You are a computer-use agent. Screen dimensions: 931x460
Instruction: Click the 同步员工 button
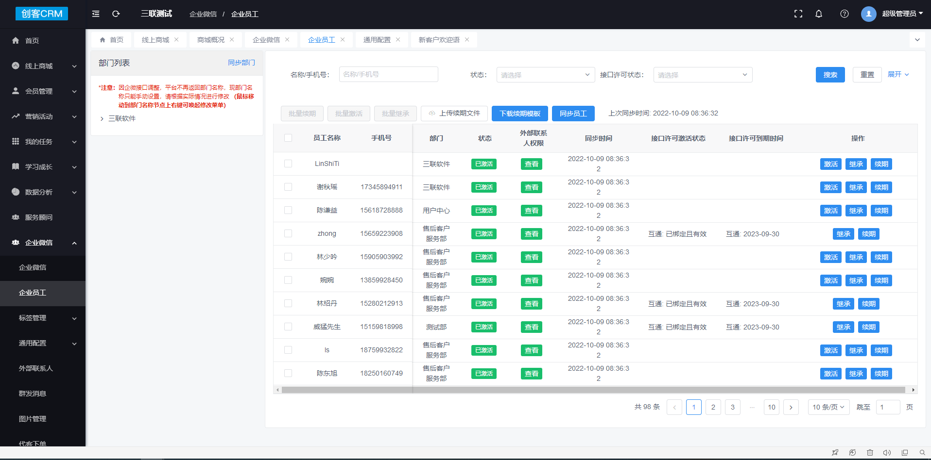(x=573, y=114)
